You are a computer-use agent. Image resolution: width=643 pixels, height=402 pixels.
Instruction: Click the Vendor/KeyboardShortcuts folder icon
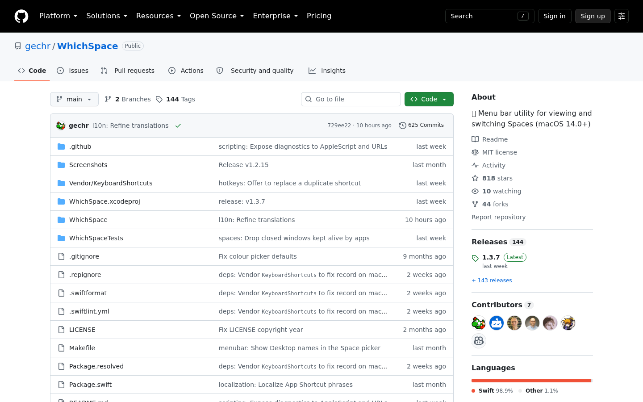[x=61, y=183]
